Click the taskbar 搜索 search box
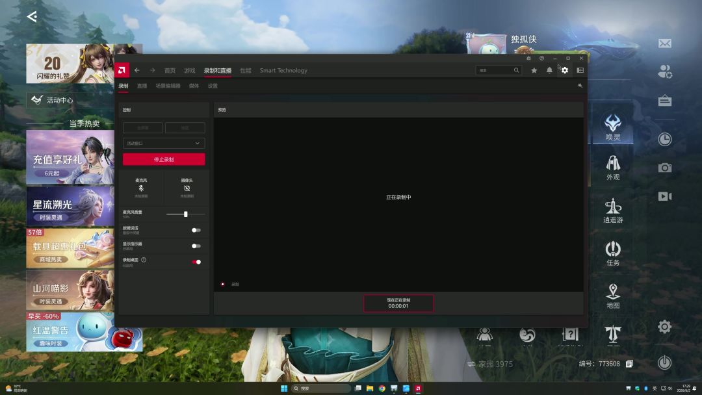The width and height of the screenshot is (702, 395). click(320, 389)
